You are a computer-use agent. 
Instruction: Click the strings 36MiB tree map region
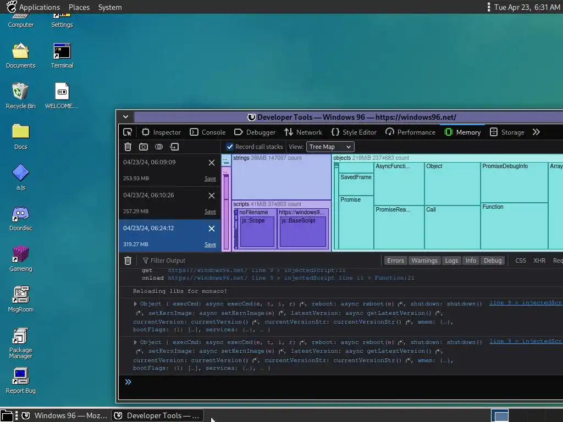coord(281,177)
